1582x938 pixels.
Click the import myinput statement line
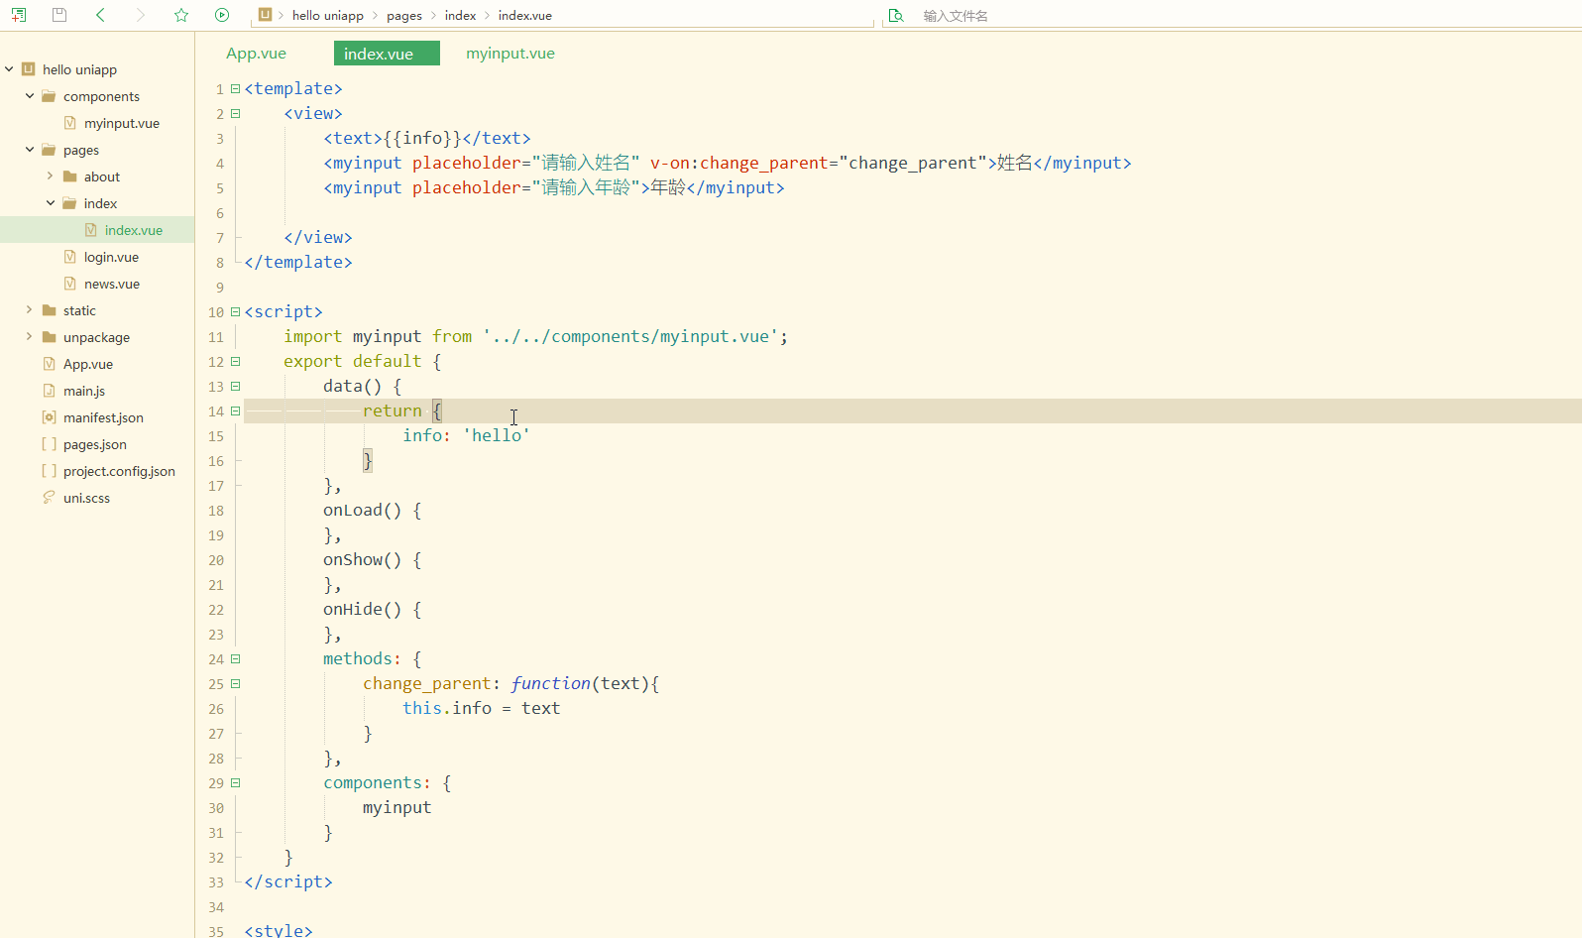click(535, 337)
